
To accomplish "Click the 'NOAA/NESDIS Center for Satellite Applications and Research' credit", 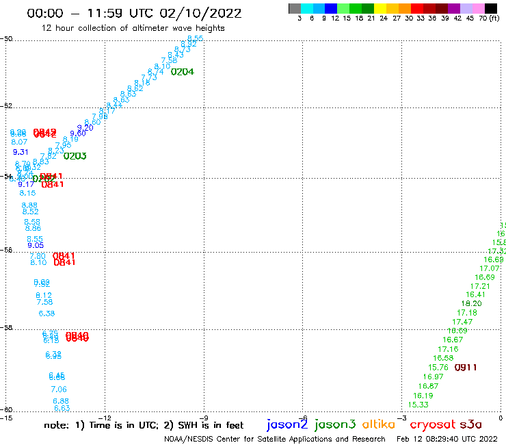I will 275,439.
